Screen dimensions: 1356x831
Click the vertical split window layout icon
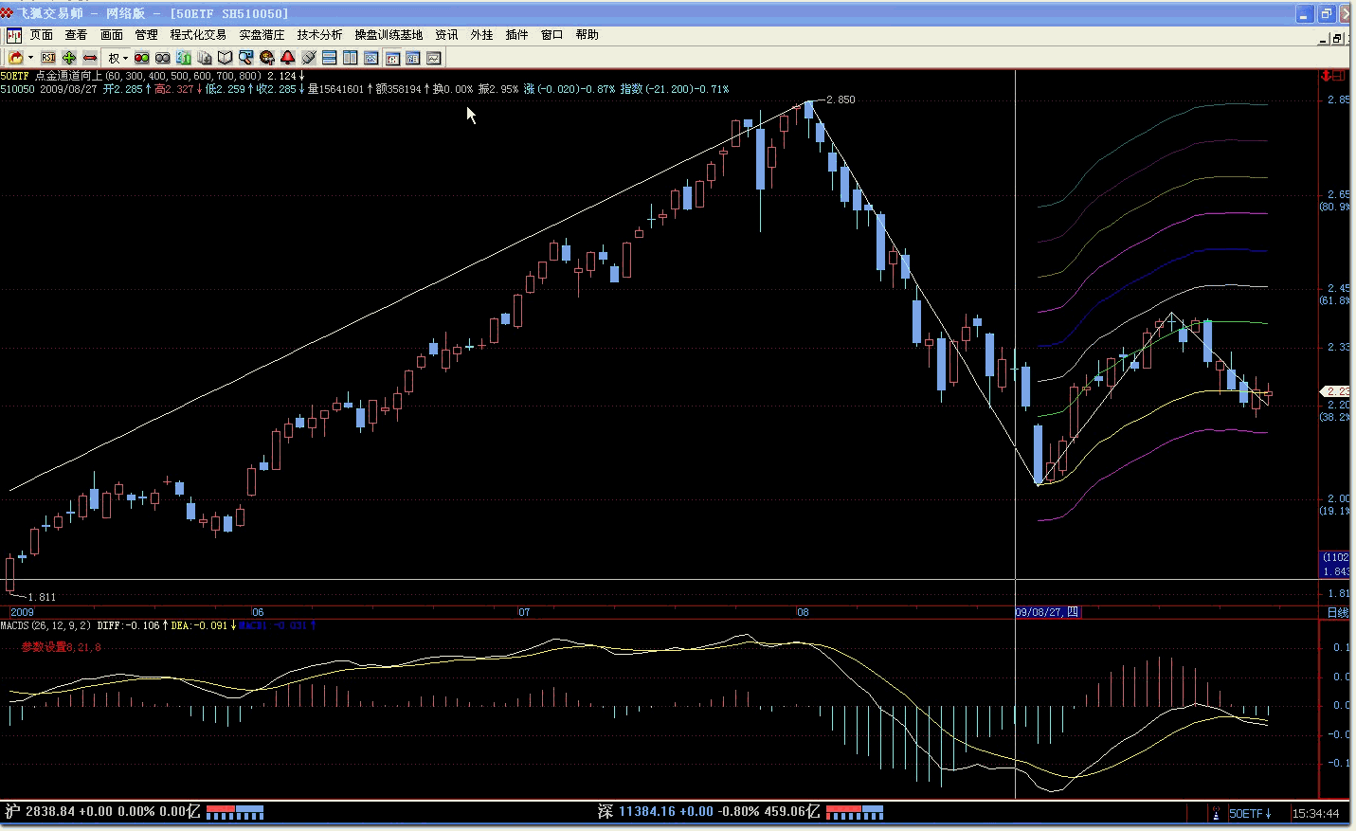tap(350, 58)
